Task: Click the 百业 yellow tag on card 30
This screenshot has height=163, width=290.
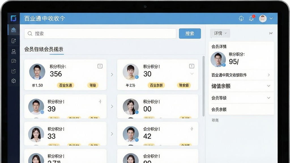Action: tap(156, 85)
